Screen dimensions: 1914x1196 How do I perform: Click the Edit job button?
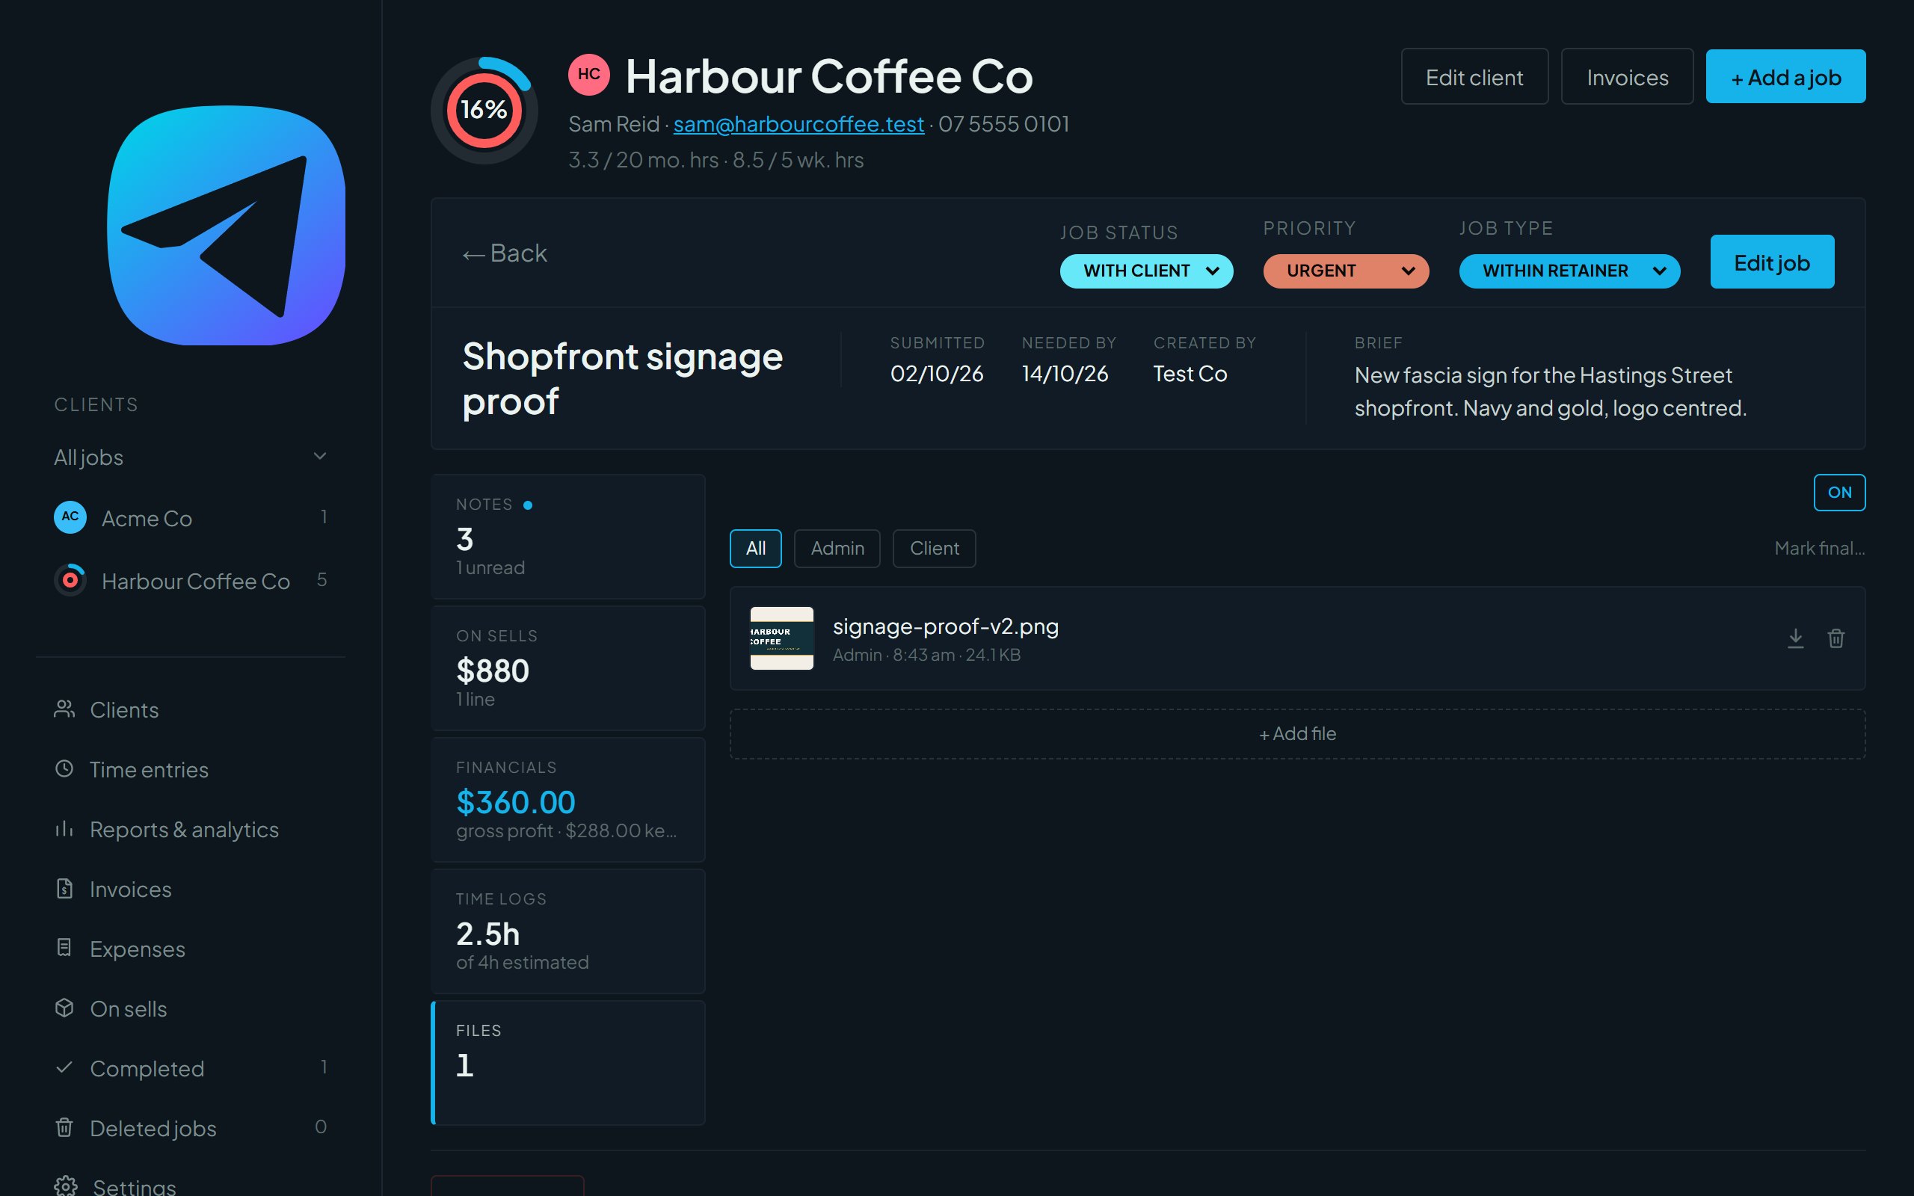click(x=1772, y=262)
